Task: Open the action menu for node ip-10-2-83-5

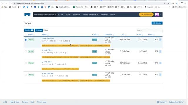Action: pyautogui.click(x=160, y=63)
